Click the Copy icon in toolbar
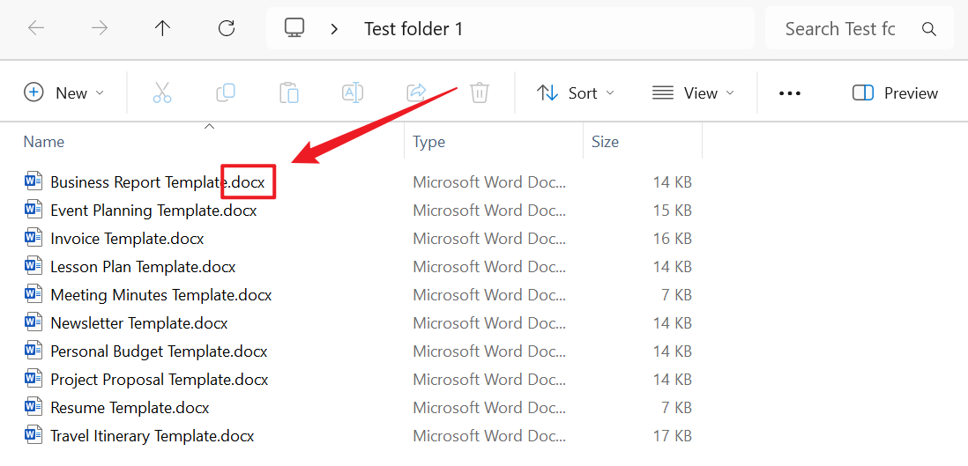This screenshot has height=466, width=968. coord(226,92)
